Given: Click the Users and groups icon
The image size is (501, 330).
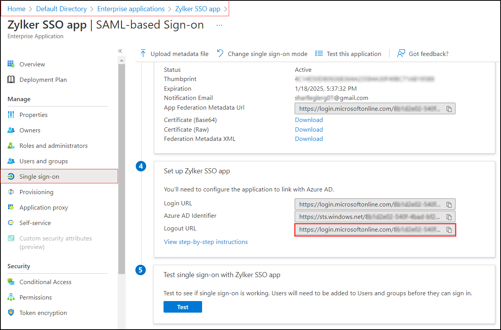Looking at the screenshot, I should tap(11, 161).
